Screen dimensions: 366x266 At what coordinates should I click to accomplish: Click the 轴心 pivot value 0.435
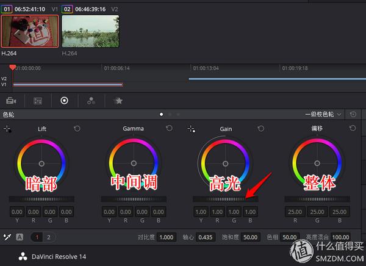pyautogui.click(x=206, y=237)
